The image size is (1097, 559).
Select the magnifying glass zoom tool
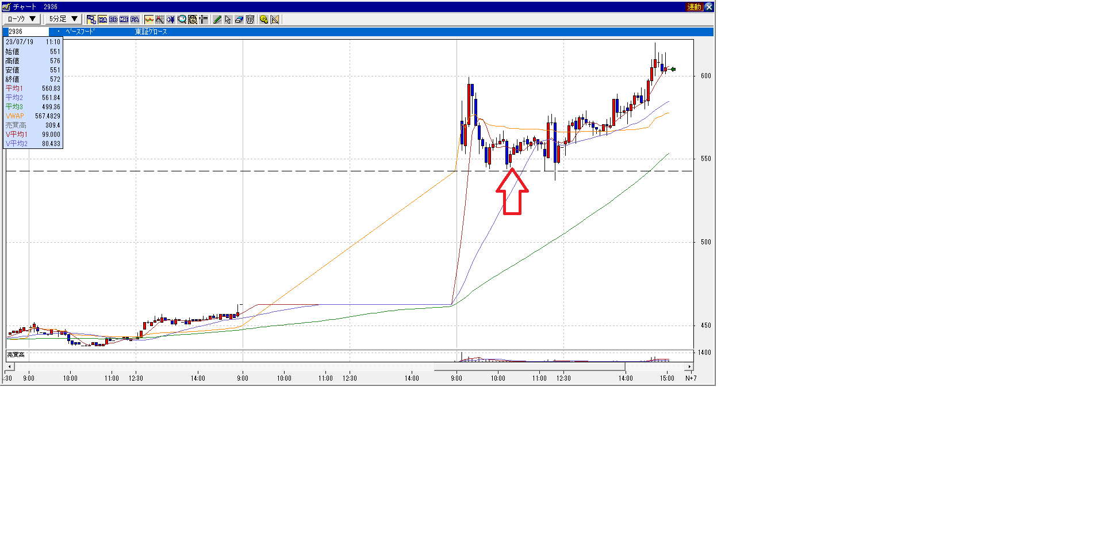point(182,19)
